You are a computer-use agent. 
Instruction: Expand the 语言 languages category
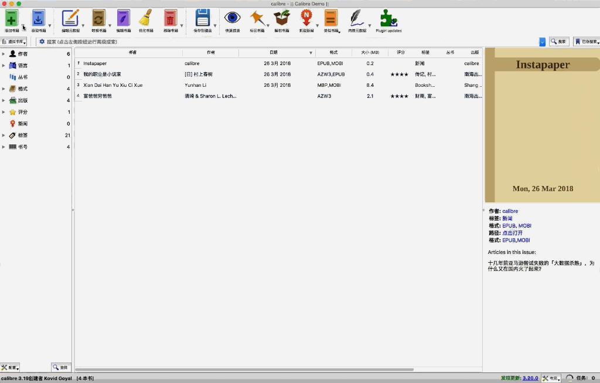[4, 66]
